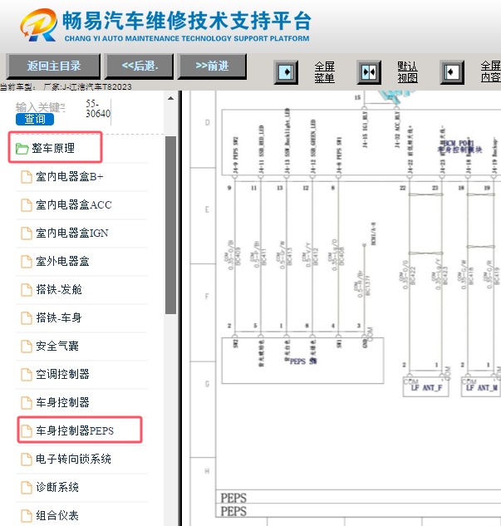Click the page icon beside 搭铁-车身
This screenshot has height=526, width=501.
tap(26, 317)
